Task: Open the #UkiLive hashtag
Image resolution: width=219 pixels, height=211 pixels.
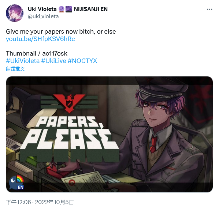Action: point(53,61)
